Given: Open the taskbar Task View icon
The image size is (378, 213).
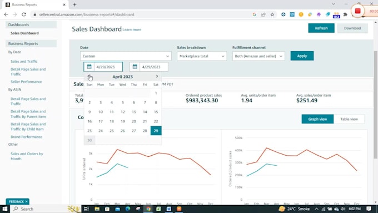Looking at the screenshot, I should pos(86,209).
